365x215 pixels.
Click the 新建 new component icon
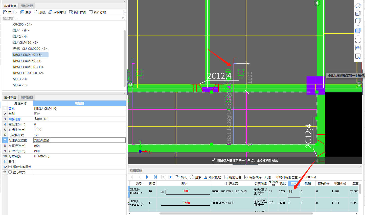[5, 12]
